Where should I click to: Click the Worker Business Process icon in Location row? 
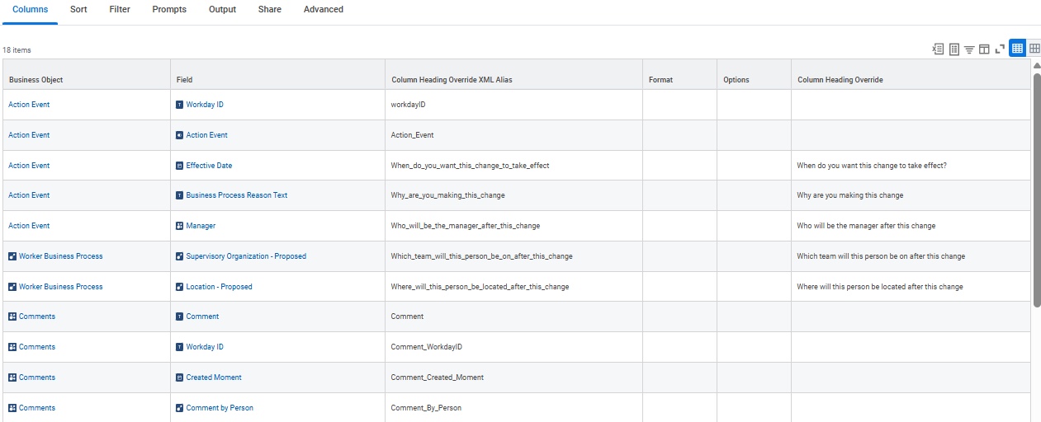pyautogui.click(x=12, y=287)
